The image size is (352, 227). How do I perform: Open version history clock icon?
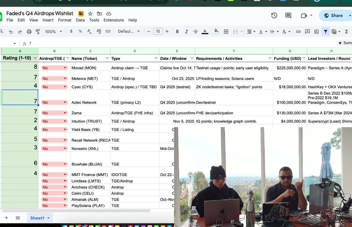tap(274, 15)
